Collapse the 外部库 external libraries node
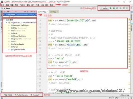Screen dimensions: 133x99 pos(4,20)
